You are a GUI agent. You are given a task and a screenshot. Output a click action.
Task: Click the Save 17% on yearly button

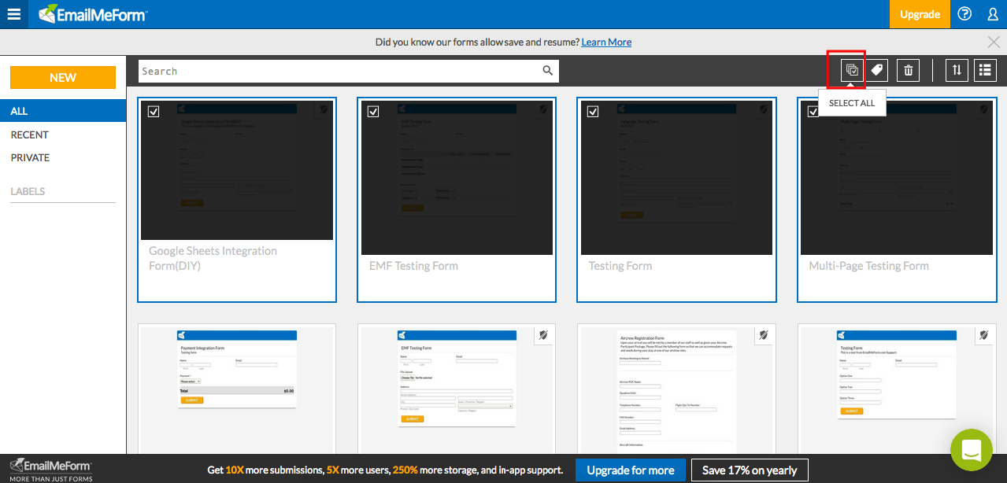[x=750, y=470]
